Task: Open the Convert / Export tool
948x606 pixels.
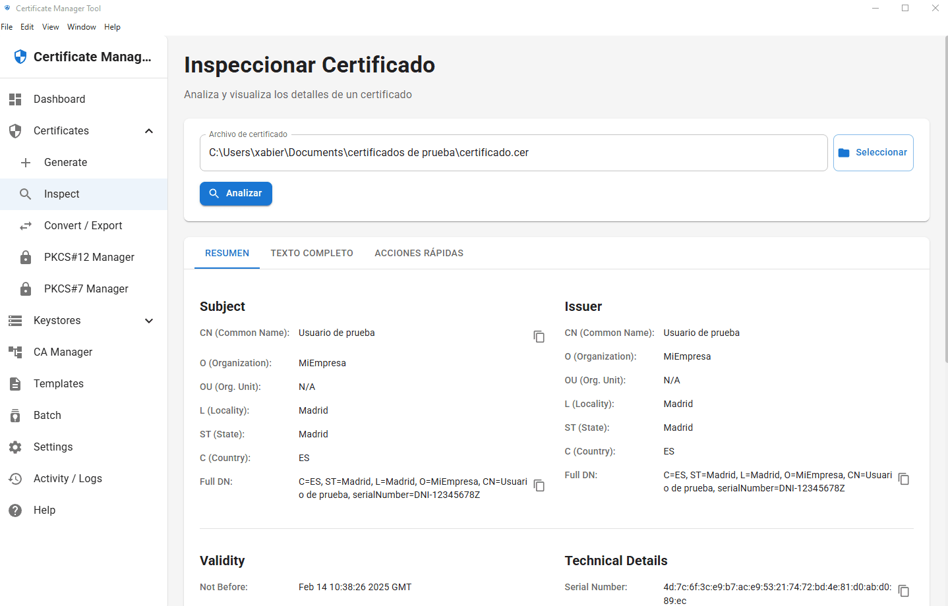Action: pyautogui.click(x=83, y=225)
